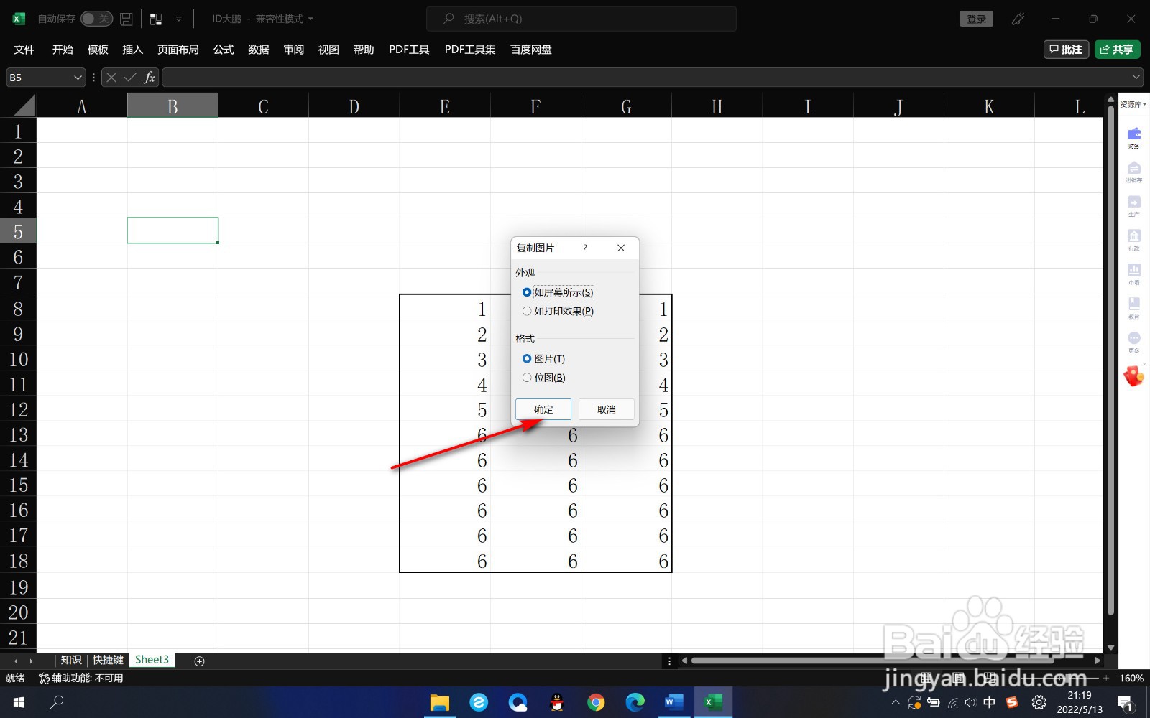Viewport: 1150px width, 718px height.
Task: Click the formula bar input field
Action: (x=645, y=78)
